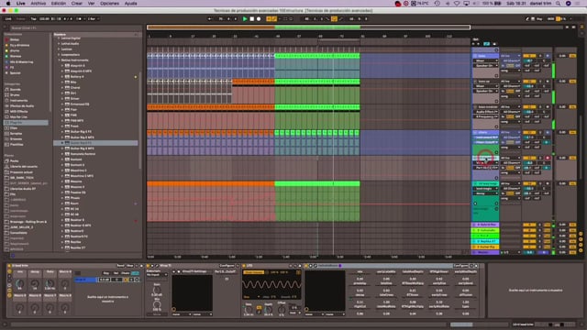Select the Samples category in browser

pyautogui.click(x=16, y=134)
